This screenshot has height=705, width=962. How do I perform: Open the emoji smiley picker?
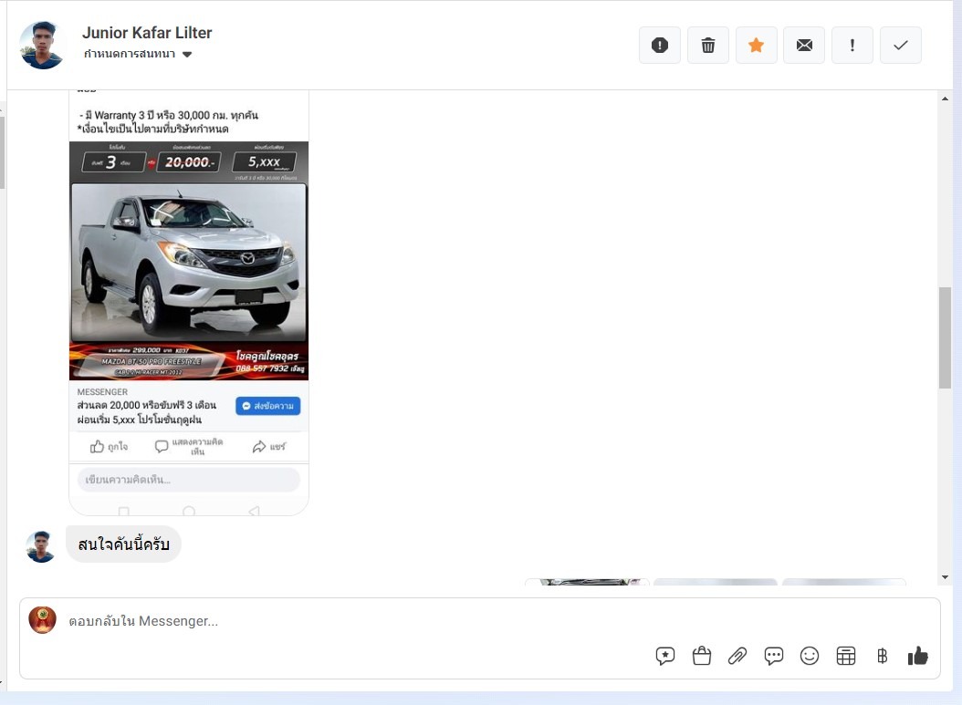[810, 656]
